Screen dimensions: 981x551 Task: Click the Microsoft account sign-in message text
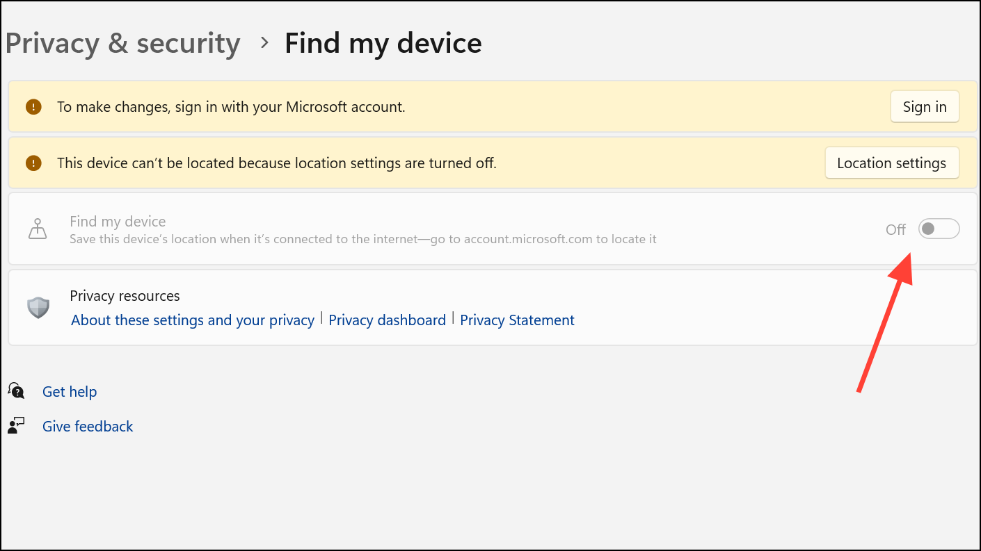[x=231, y=107]
